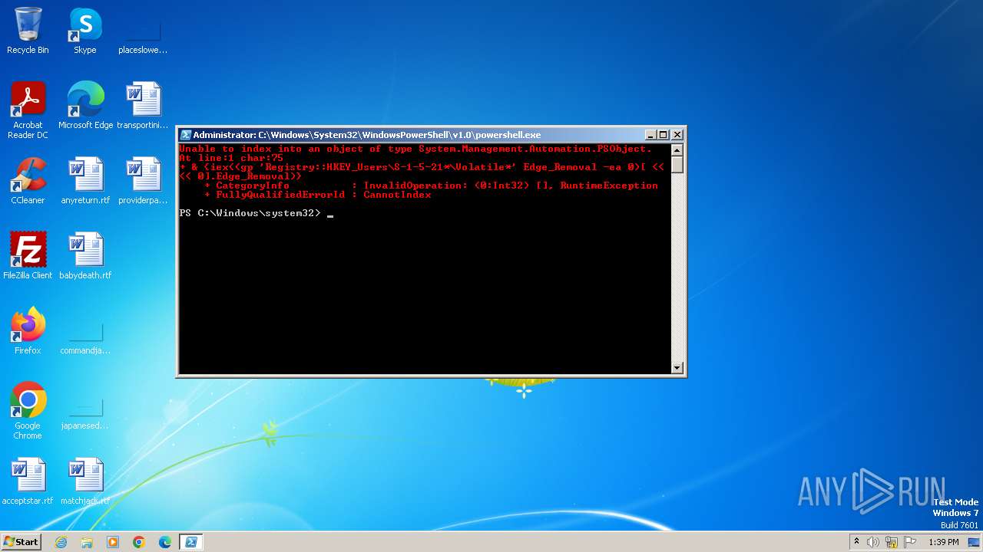
Task: Launch Edge from the taskbar
Action: [165, 542]
